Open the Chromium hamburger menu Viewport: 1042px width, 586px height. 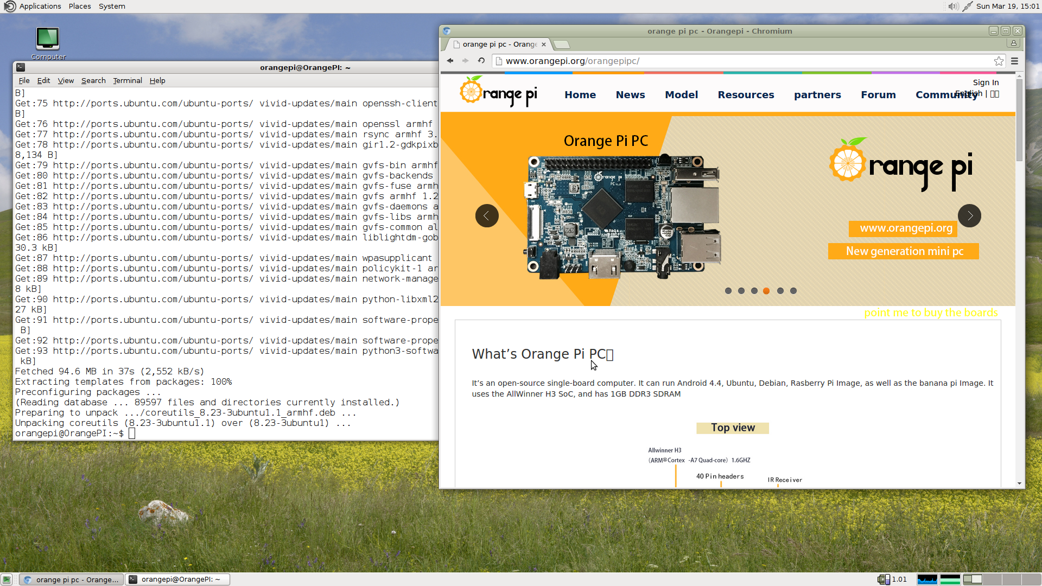click(1014, 61)
